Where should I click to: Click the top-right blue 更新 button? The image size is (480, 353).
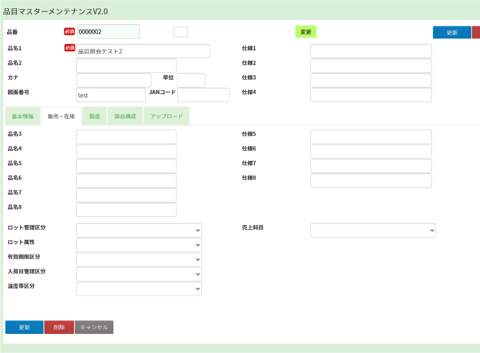(x=451, y=33)
